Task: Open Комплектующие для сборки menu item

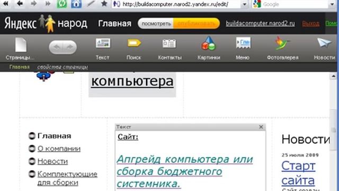Action: 67,178
